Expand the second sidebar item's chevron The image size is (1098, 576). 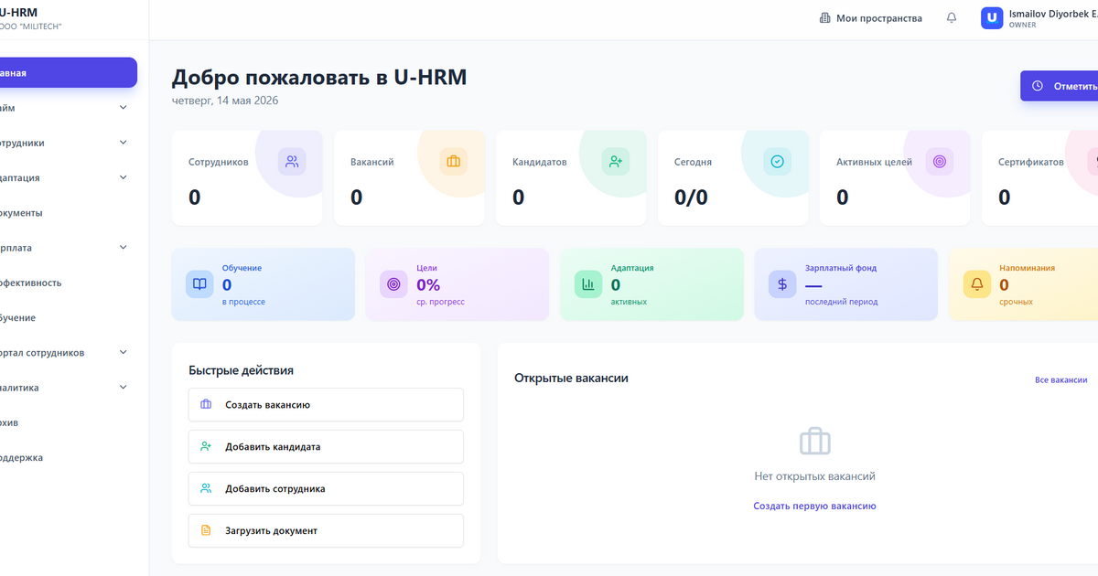tap(124, 108)
